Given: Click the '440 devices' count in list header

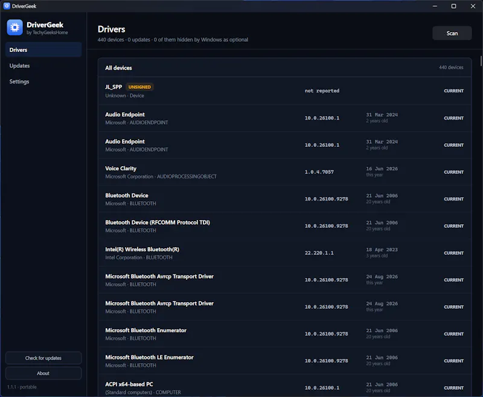Looking at the screenshot, I should click(x=451, y=67).
